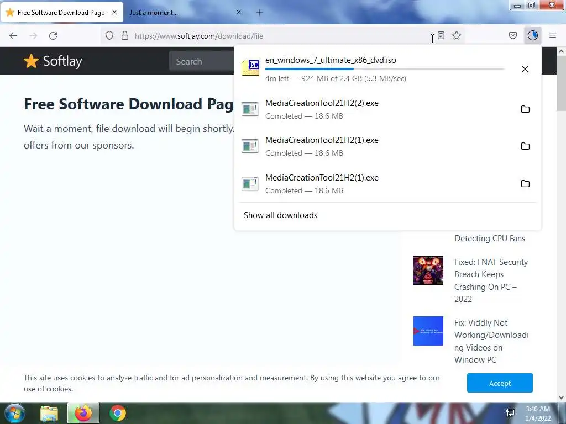Click the forward navigation arrow
The width and height of the screenshot is (566, 424).
(33, 36)
